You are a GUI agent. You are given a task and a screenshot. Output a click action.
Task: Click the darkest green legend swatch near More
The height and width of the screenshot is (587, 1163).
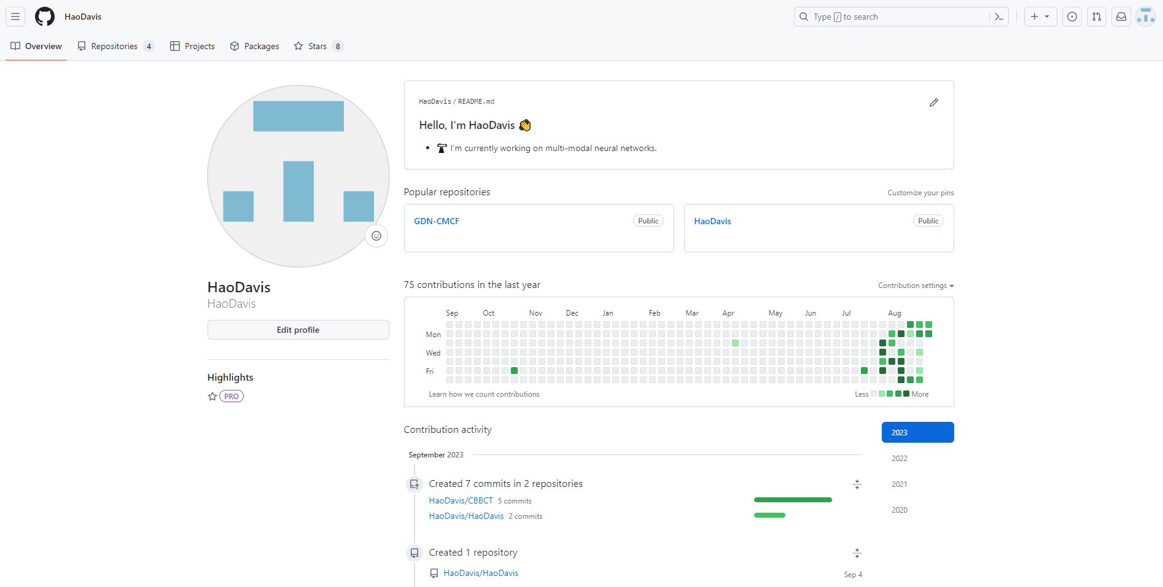[906, 394]
